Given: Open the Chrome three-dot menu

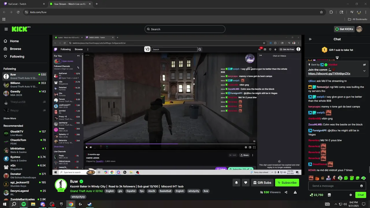Looking at the screenshot, I should [366, 12].
